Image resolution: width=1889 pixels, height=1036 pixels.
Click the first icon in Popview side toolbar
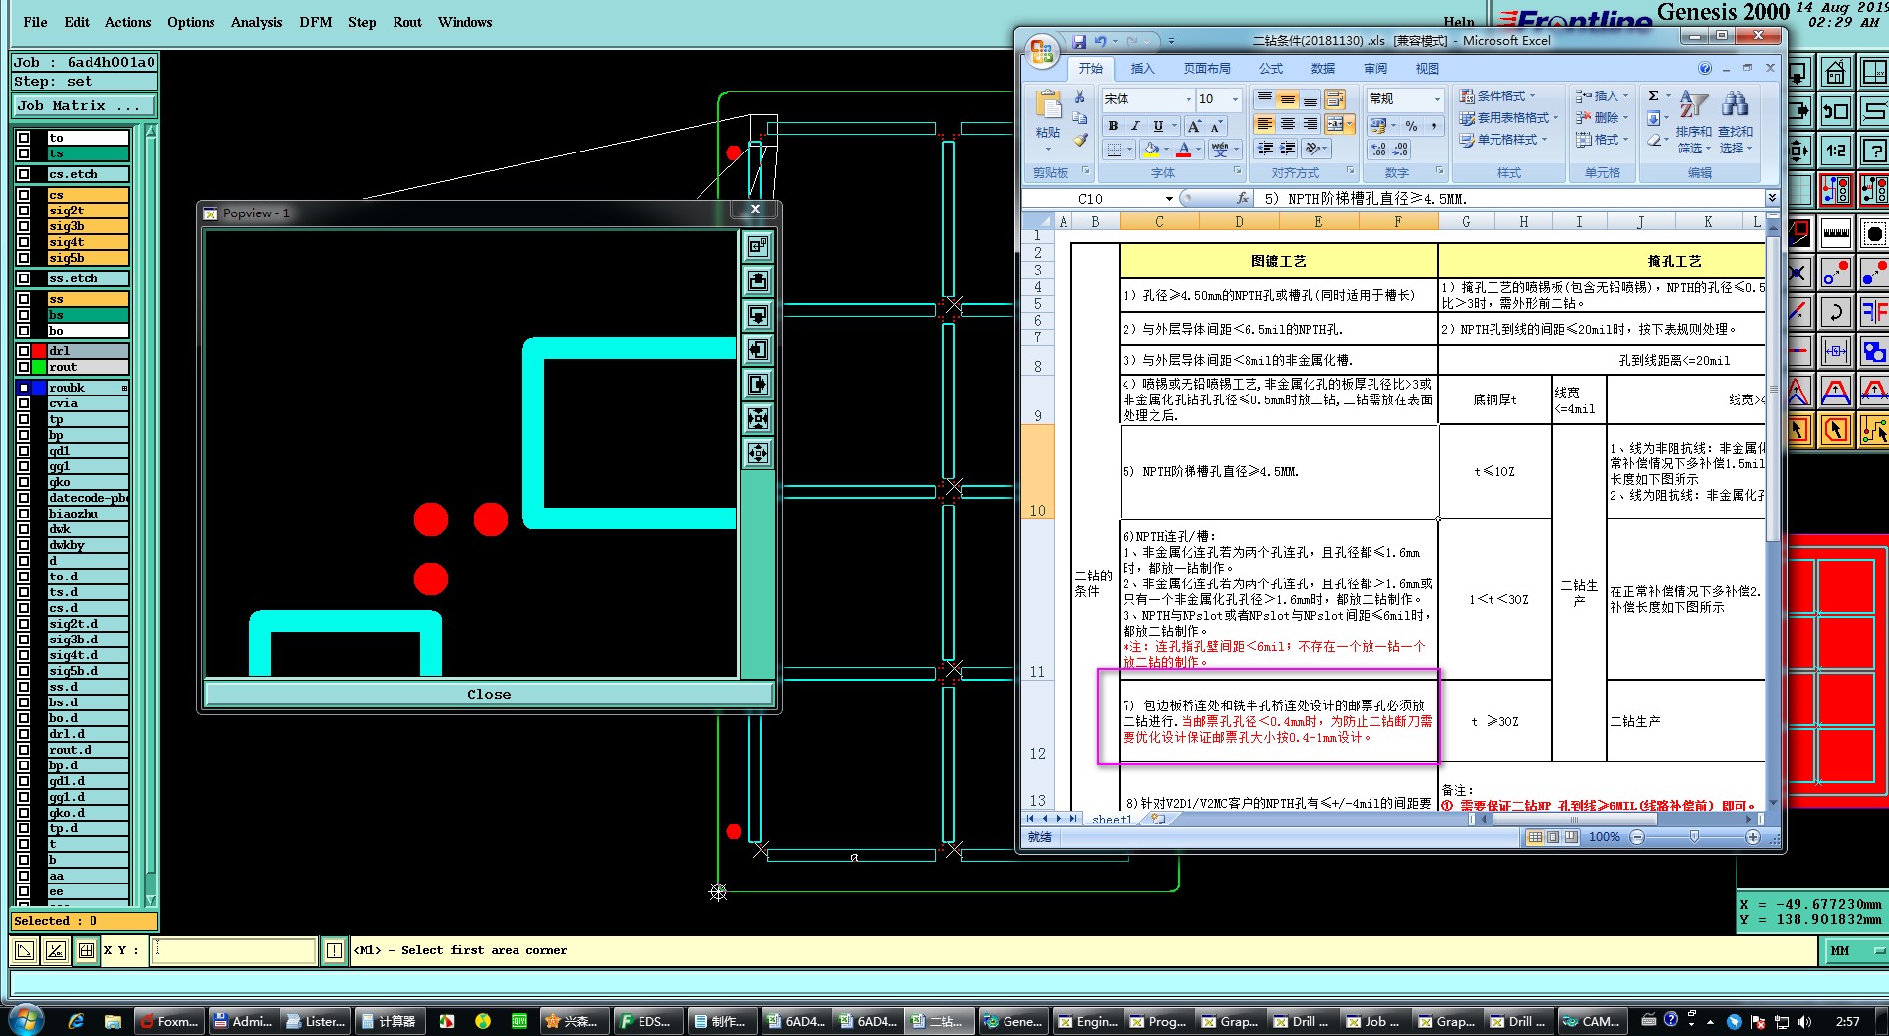coord(758,246)
